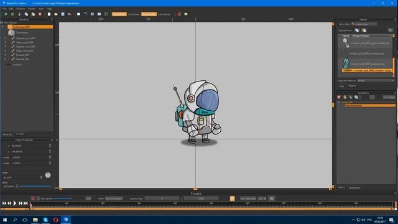Click the red round icon in the toolbar
The image size is (398, 224).
[x=40, y=14]
